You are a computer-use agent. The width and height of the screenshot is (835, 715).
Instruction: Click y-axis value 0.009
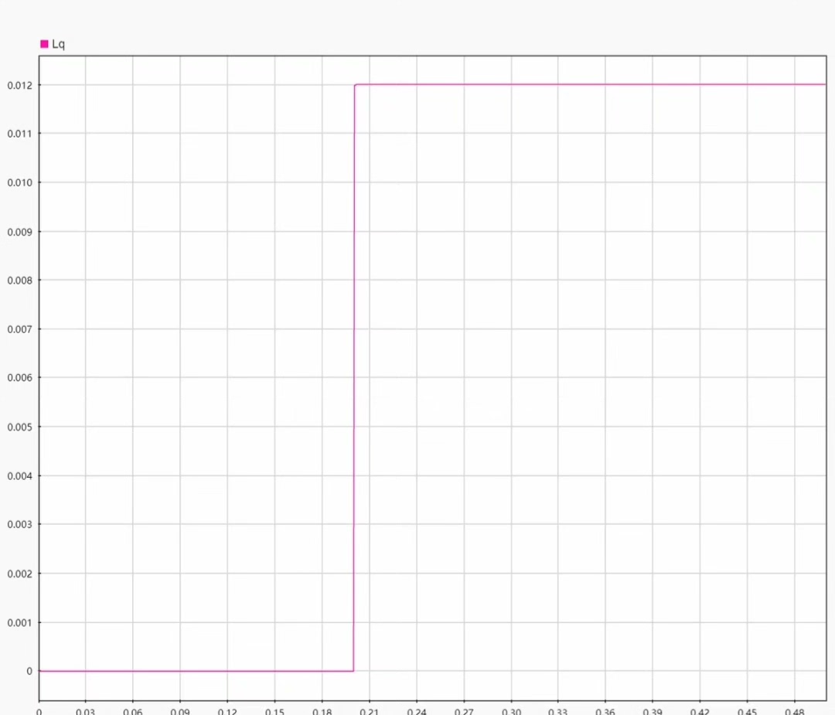pyautogui.click(x=19, y=232)
